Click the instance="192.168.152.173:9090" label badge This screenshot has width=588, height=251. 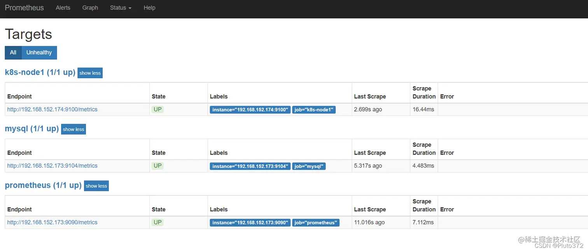point(250,223)
